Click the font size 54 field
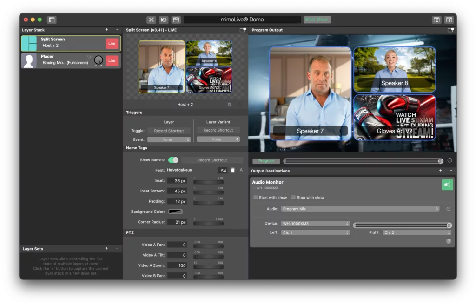 pos(222,171)
